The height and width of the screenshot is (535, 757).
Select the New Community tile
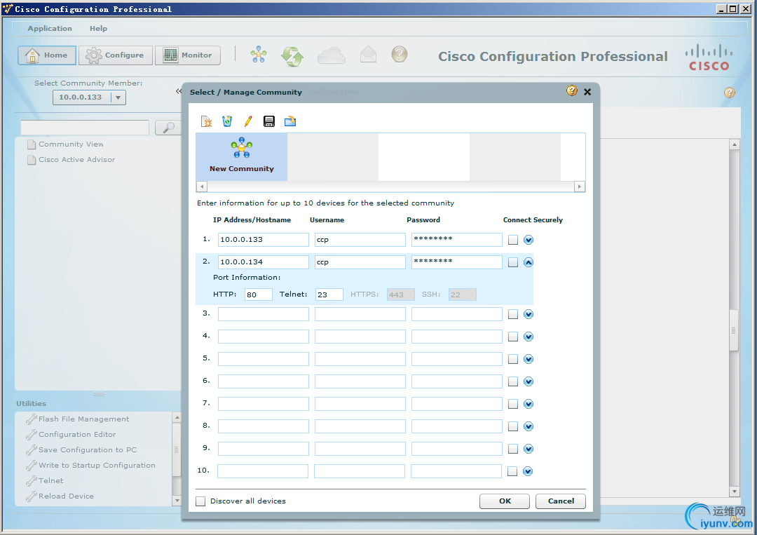[241, 157]
